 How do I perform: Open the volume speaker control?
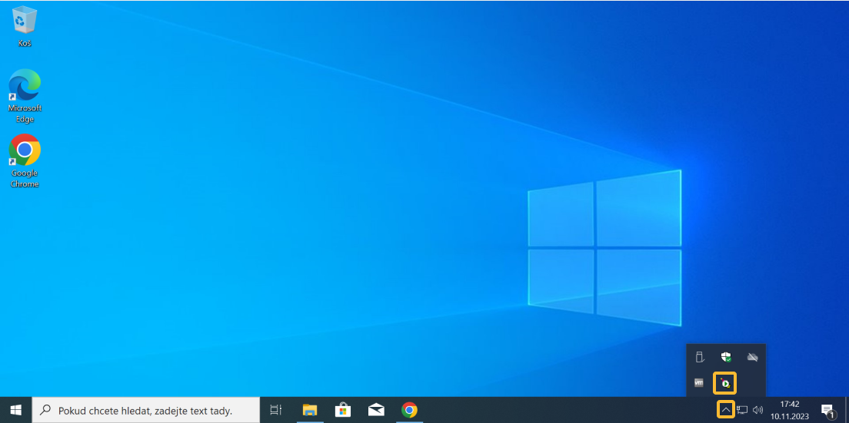[757, 410]
